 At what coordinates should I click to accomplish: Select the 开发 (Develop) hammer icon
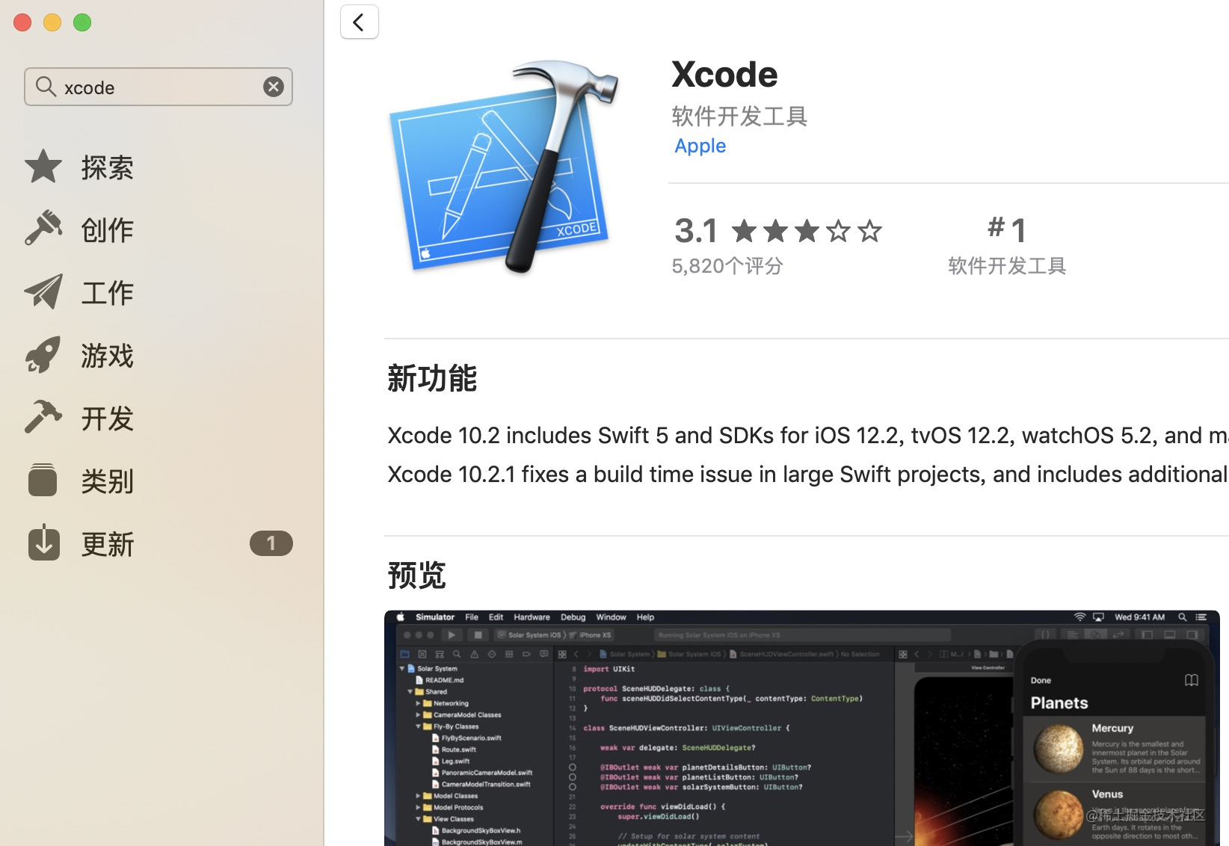pos(43,417)
